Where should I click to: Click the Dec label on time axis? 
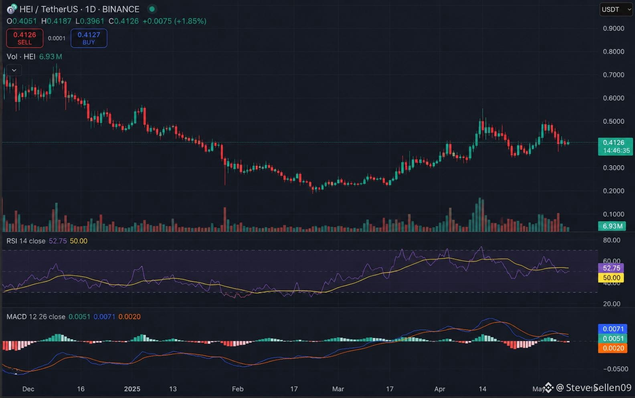(x=28, y=389)
